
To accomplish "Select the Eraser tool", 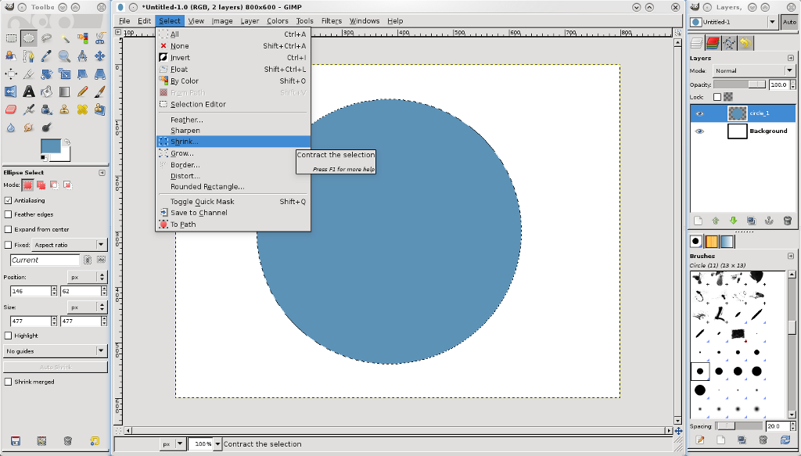I will (x=11, y=110).
